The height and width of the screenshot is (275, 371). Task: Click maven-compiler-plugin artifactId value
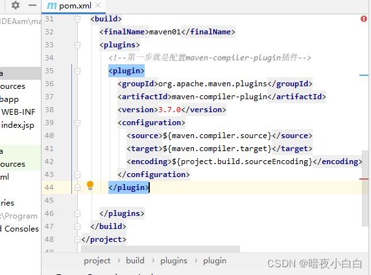tap(219, 97)
